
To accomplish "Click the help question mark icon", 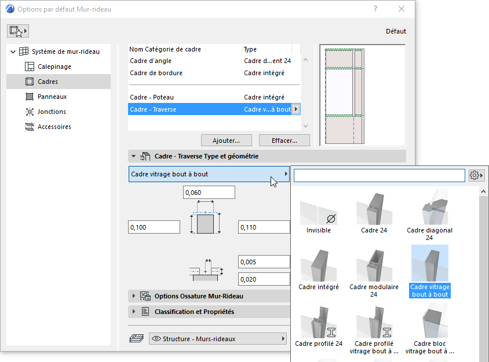I will pyautogui.click(x=375, y=9).
